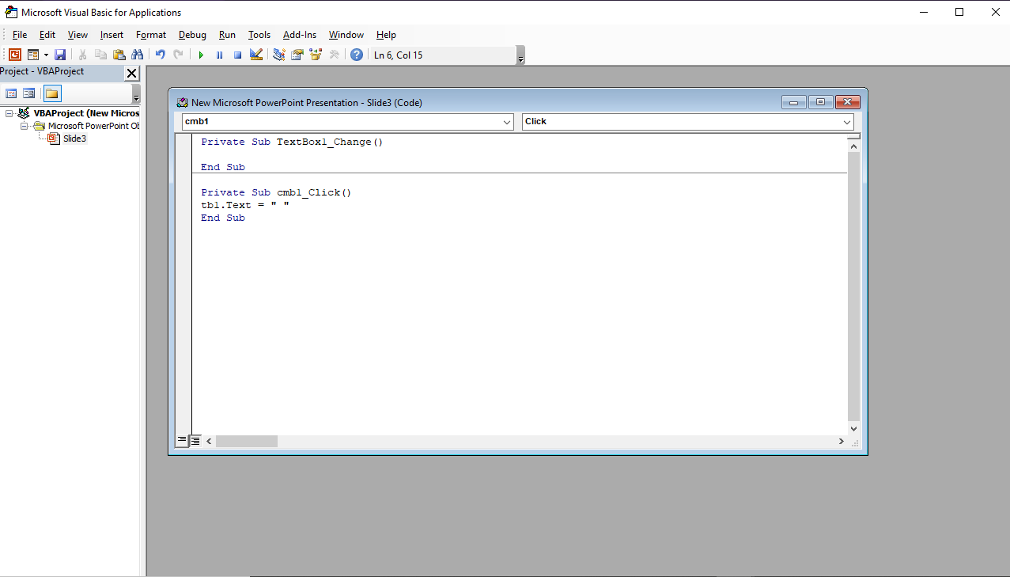Viewport: 1010px width, 577px height.
Task: Open the File menu
Action: click(20, 35)
